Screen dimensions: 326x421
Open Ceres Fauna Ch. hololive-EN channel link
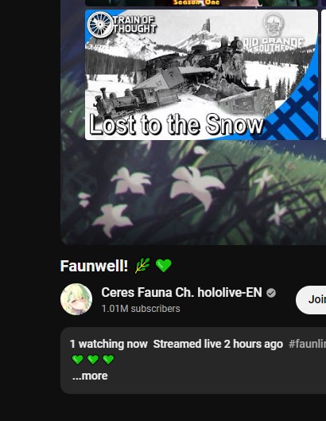pos(181,292)
